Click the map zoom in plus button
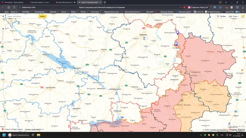246x138 pixels. (3, 29)
